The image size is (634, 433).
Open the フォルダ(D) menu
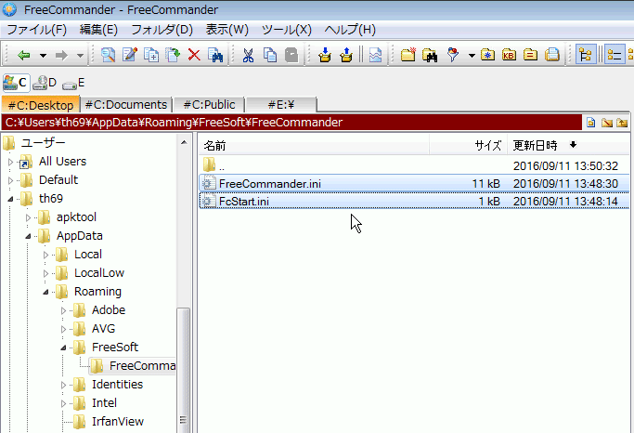[162, 30]
